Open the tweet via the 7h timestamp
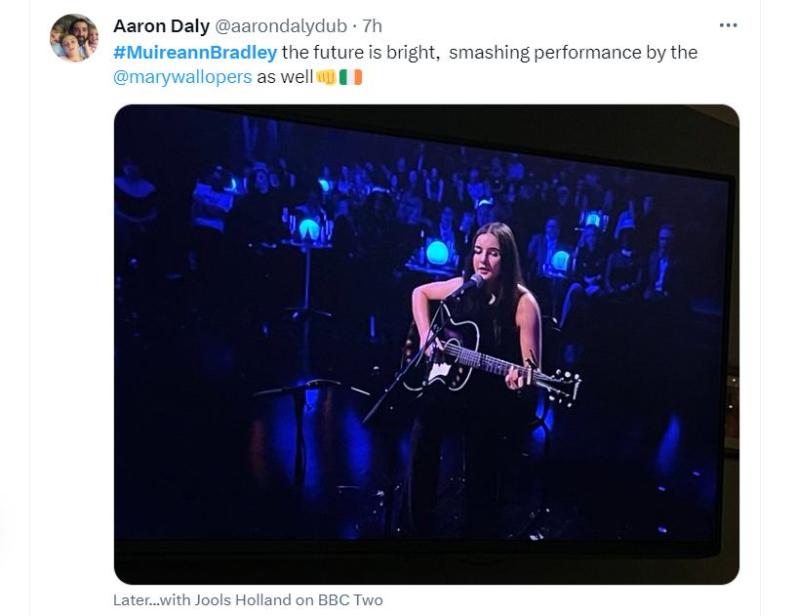 372,26
